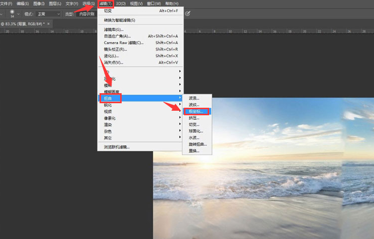Open the brush preset dropdown arrow
The image size is (374, 239).
19,14
